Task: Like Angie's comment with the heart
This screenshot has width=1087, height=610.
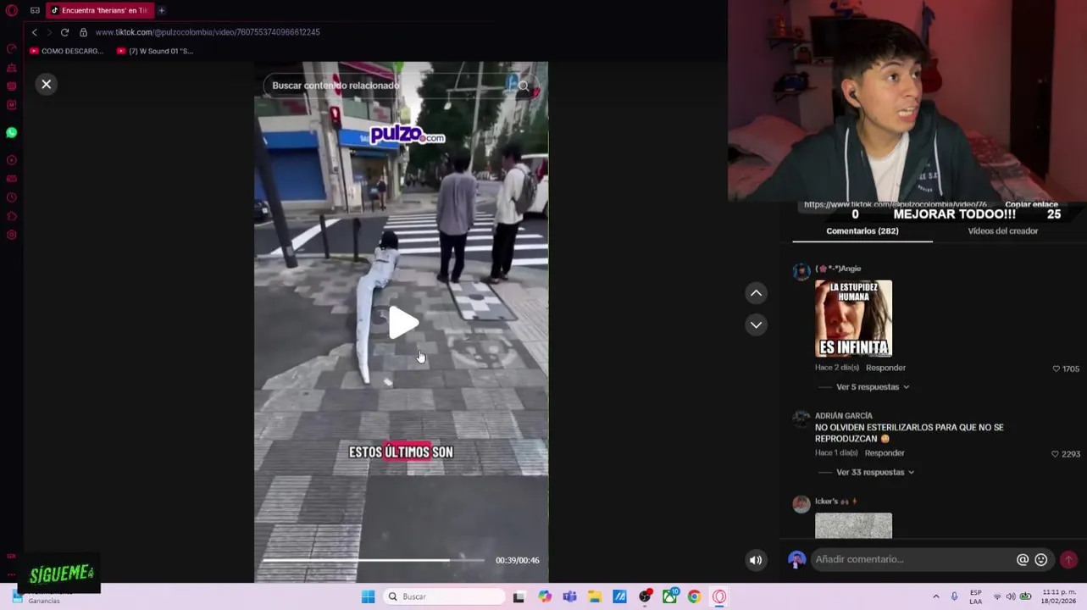Action: click(1056, 369)
